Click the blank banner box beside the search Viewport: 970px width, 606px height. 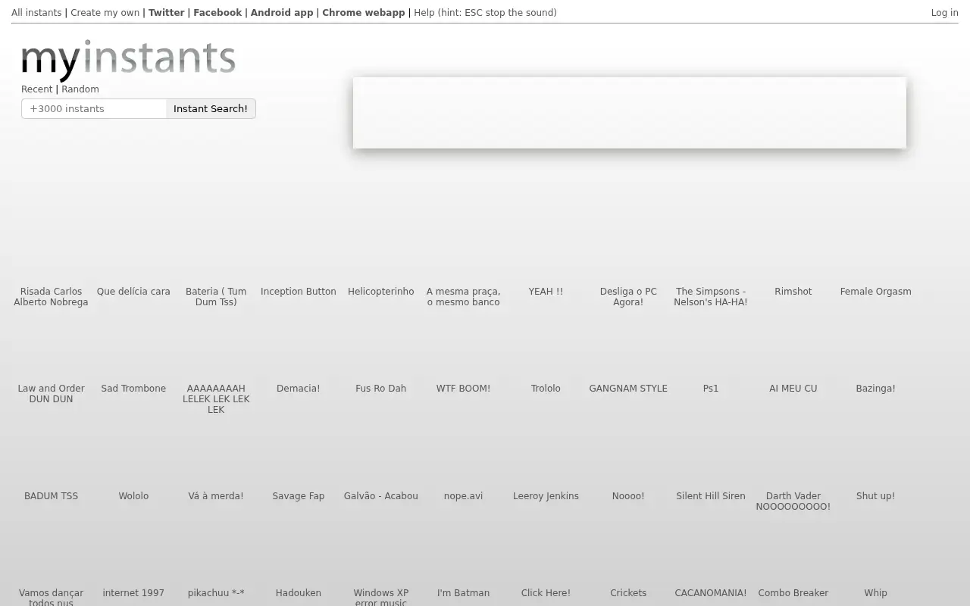click(630, 113)
